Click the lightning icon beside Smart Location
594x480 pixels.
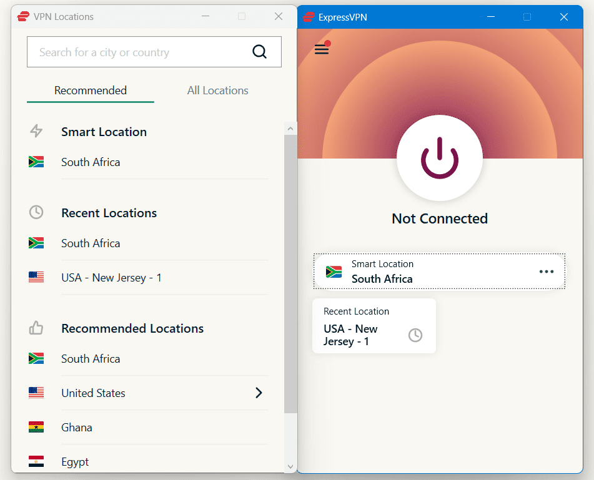point(36,131)
